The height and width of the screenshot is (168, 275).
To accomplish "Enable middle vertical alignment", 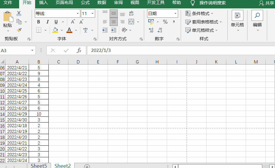I will 113,13.
